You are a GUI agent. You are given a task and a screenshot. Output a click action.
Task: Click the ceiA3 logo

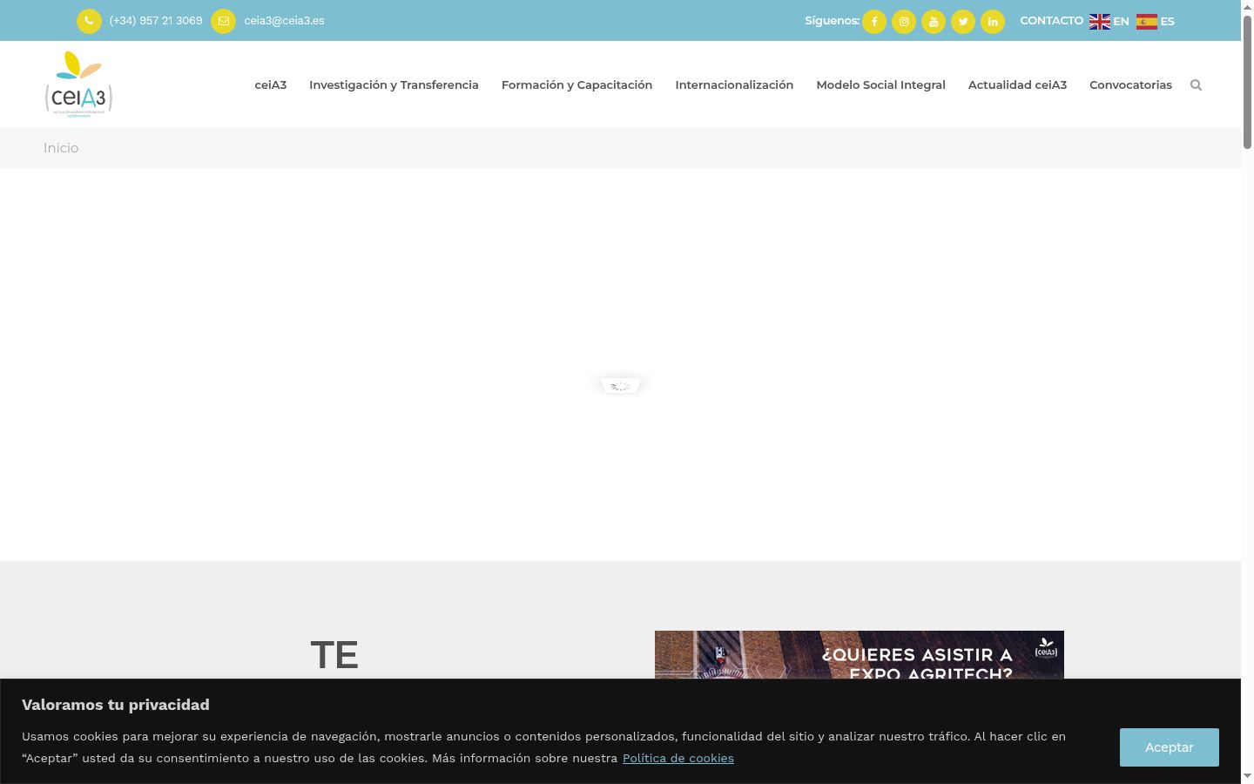78,84
